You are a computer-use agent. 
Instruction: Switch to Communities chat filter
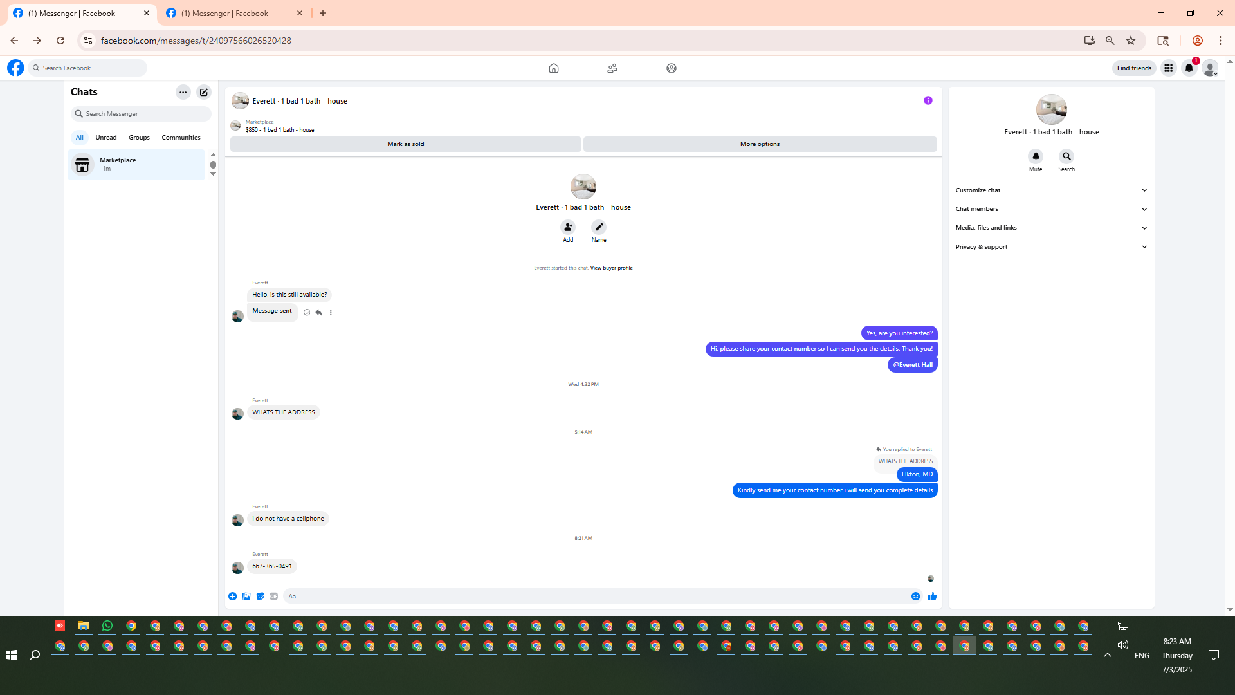click(181, 138)
